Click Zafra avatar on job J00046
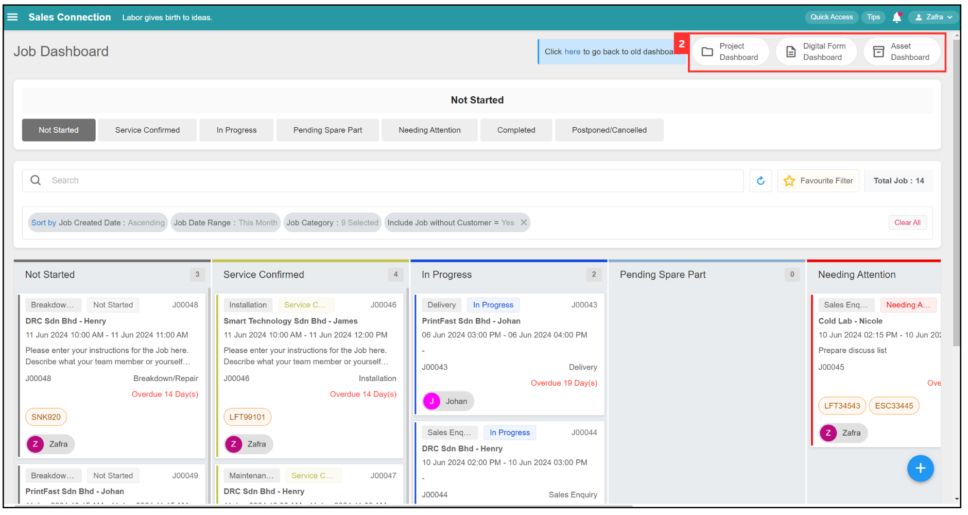 [233, 444]
